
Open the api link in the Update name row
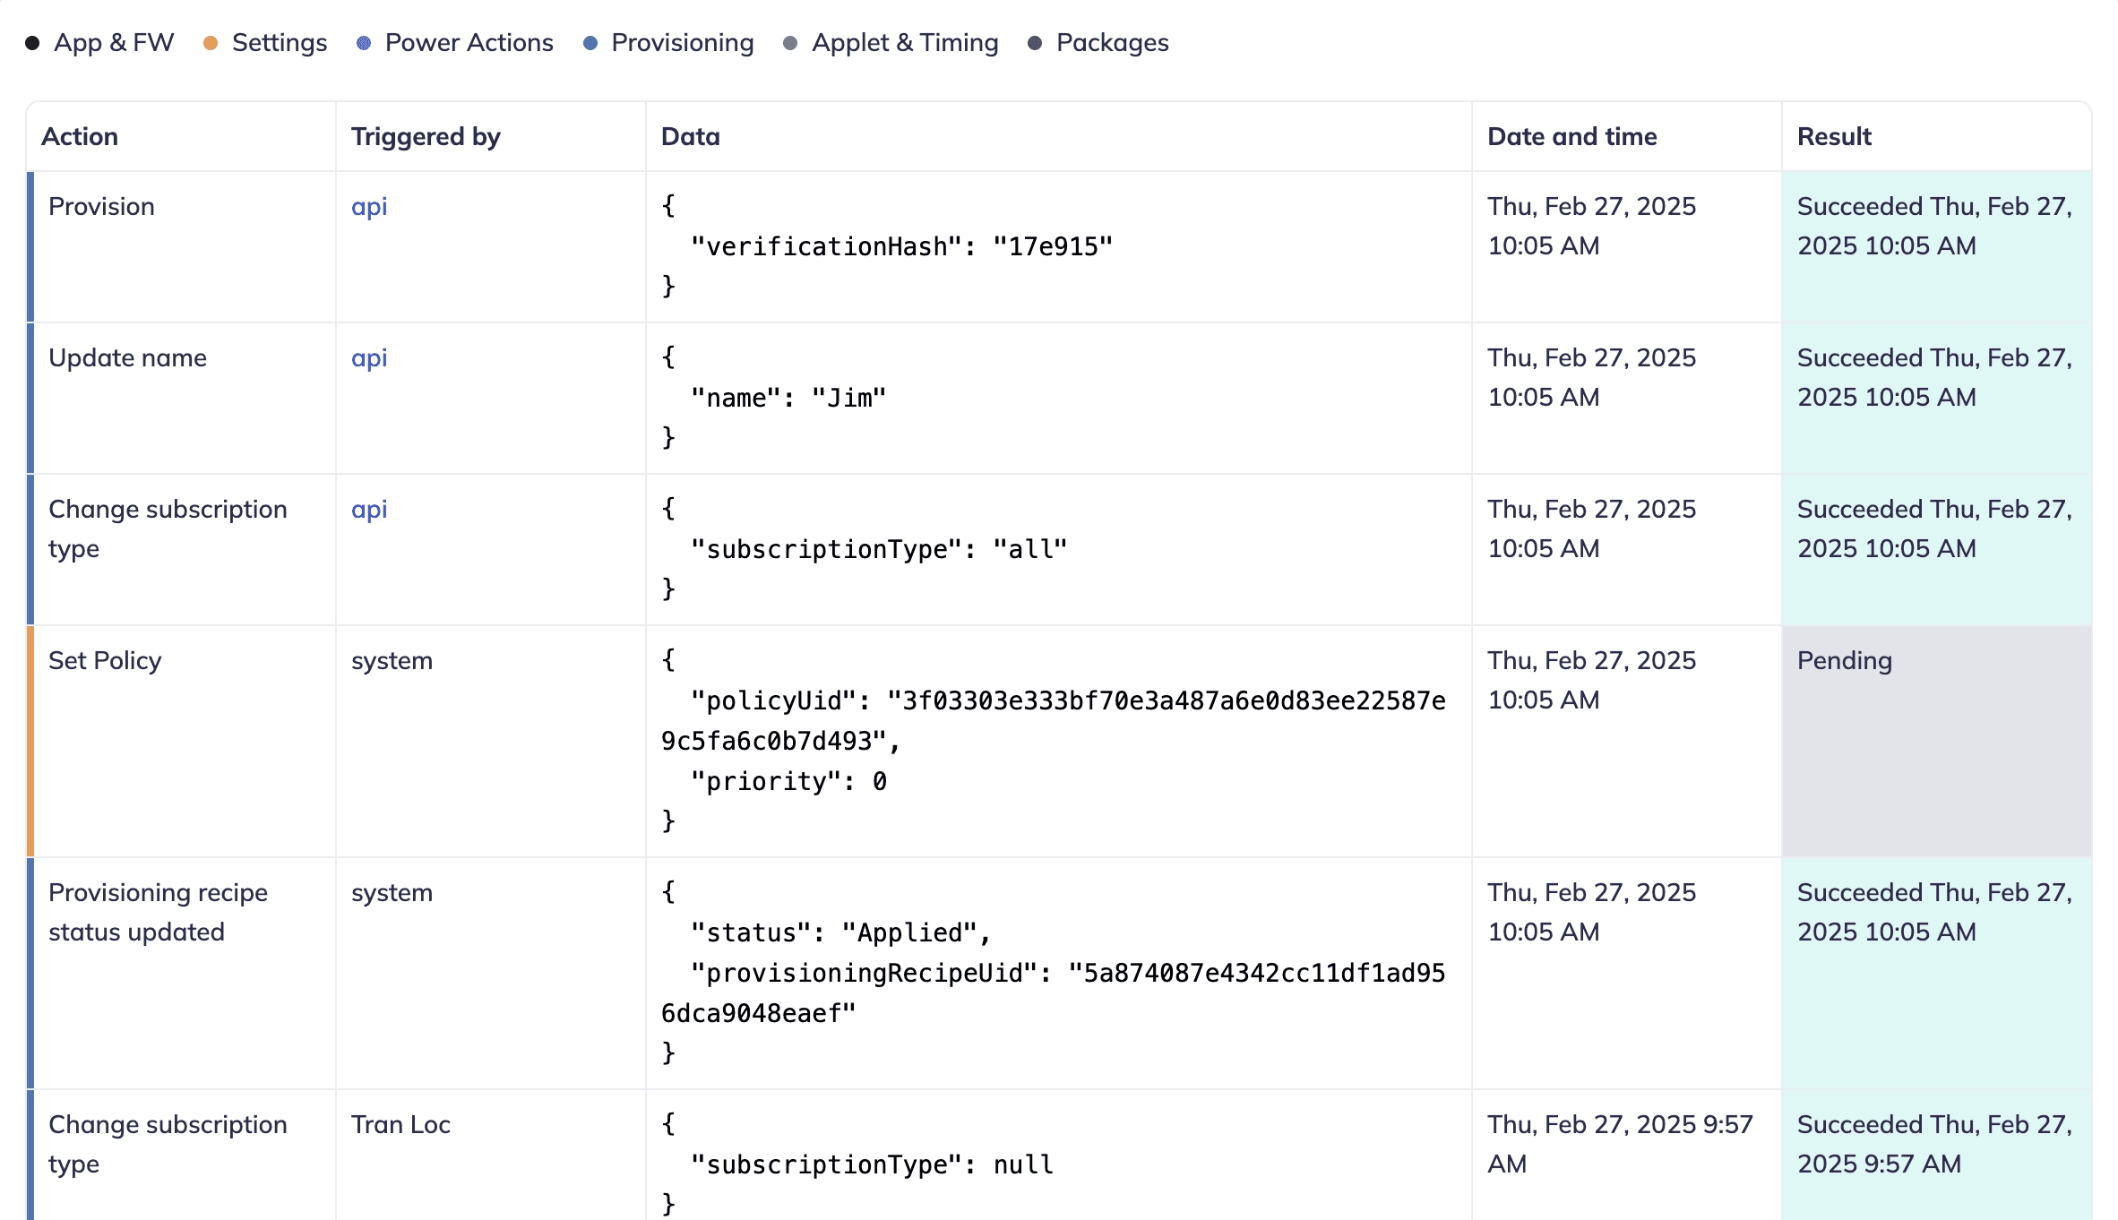point(369,357)
